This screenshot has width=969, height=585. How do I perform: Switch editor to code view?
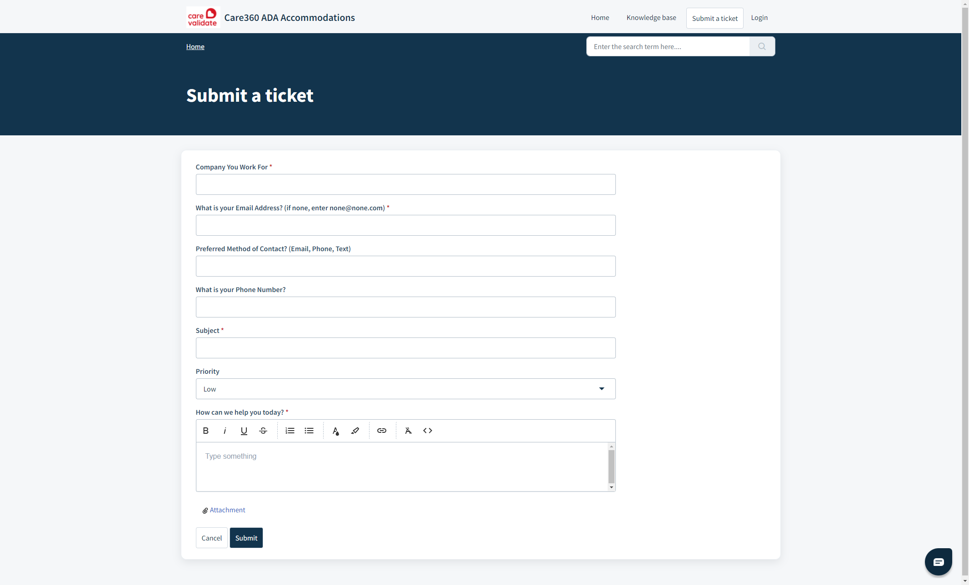(428, 431)
